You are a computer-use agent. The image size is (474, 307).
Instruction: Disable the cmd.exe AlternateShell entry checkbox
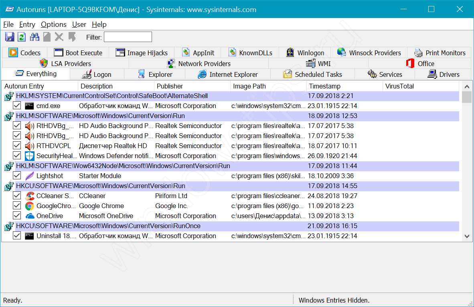[17, 106]
